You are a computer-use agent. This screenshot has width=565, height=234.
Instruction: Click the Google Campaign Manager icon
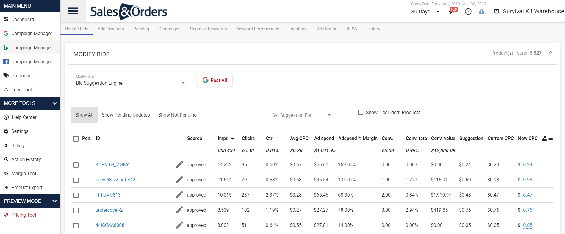coord(6,33)
